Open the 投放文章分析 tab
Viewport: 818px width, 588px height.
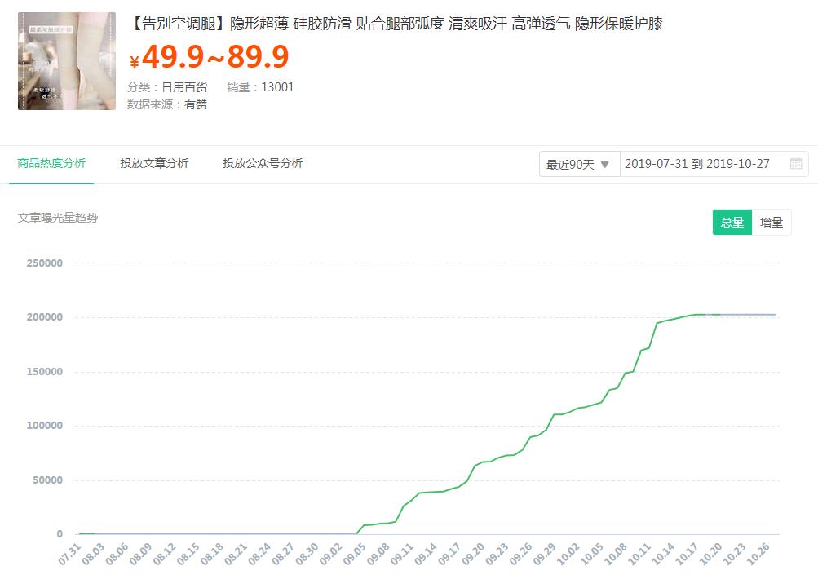(154, 163)
